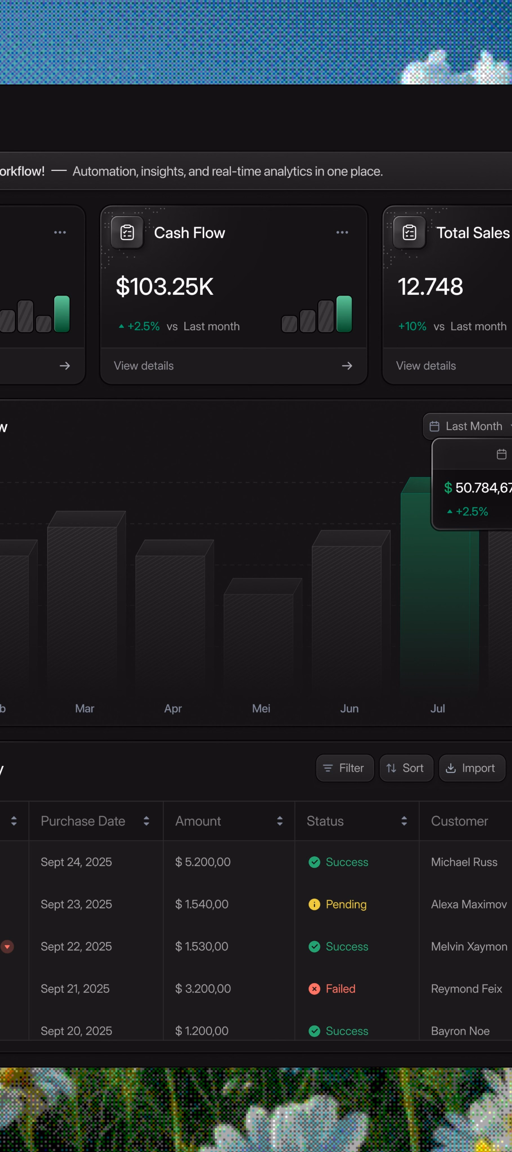Sort by Purchase Date column arrows
The height and width of the screenshot is (1152, 512).
[146, 821]
